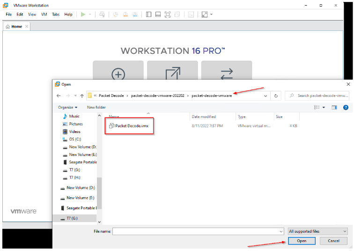Image resolution: width=354 pixels, height=251 pixels.
Task: Click the change view layout icon
Action: (317, 107)
